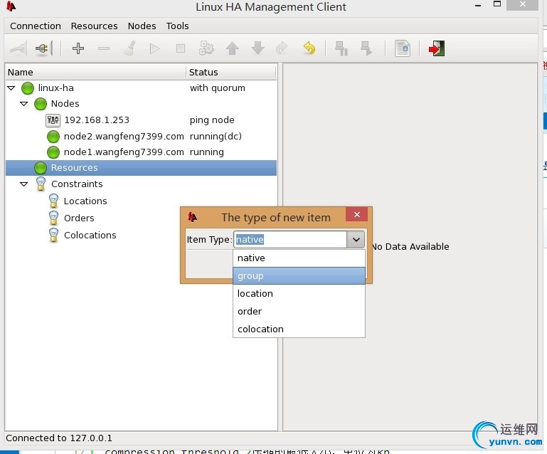Click the Item Type combo box arrow
This screenshot has height=454, width=547.
point(356,240)
